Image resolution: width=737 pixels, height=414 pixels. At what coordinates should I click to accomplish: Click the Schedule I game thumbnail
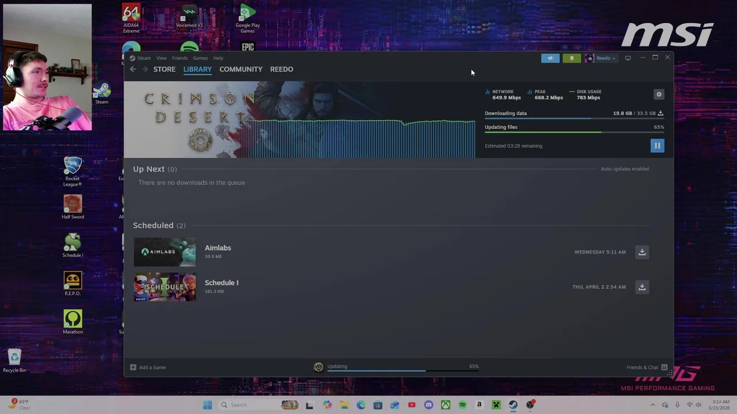165,287
